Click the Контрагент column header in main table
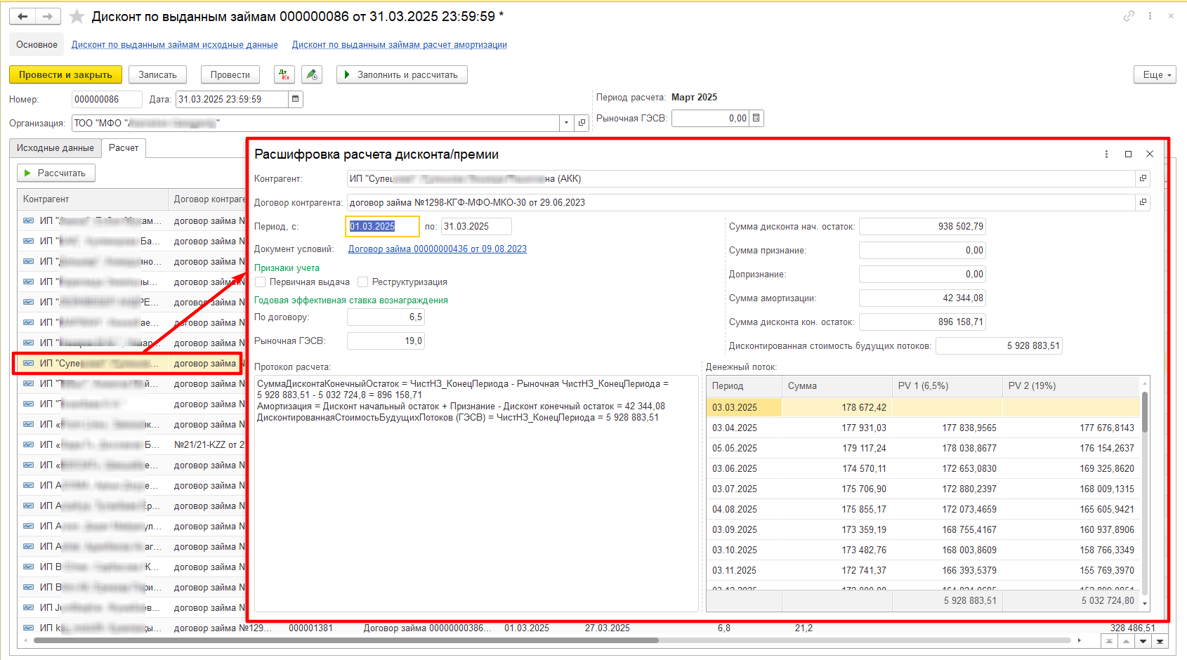1187x660 pixels. tap(93, 199)
